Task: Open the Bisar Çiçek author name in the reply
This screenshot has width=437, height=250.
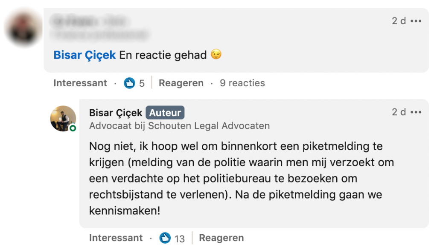Action: point(115,113)
